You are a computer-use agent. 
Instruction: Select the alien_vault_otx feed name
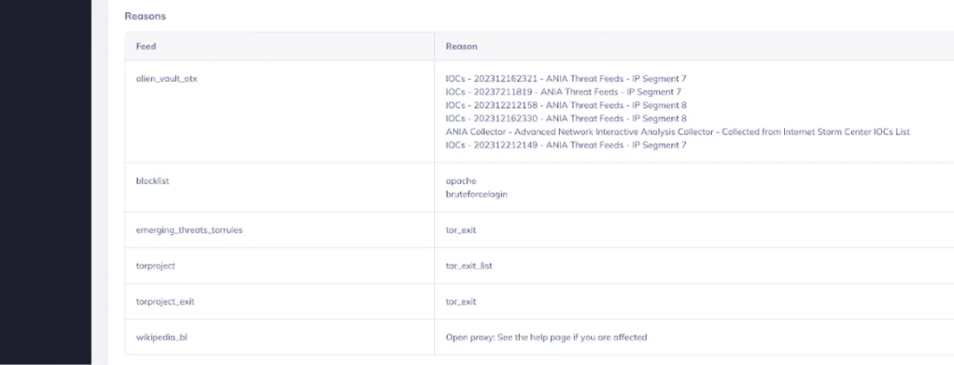(x=166, y=78)
